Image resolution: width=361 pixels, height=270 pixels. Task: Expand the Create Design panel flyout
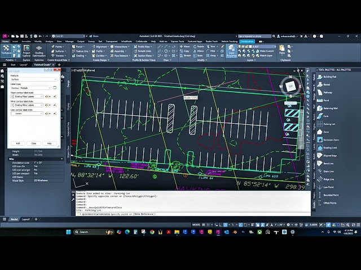(101, 60)
